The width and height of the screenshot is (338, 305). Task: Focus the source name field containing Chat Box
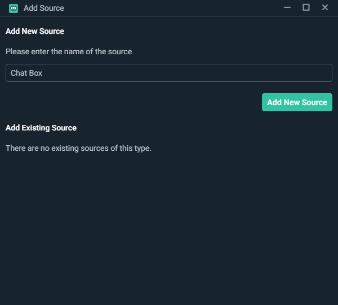169,73
